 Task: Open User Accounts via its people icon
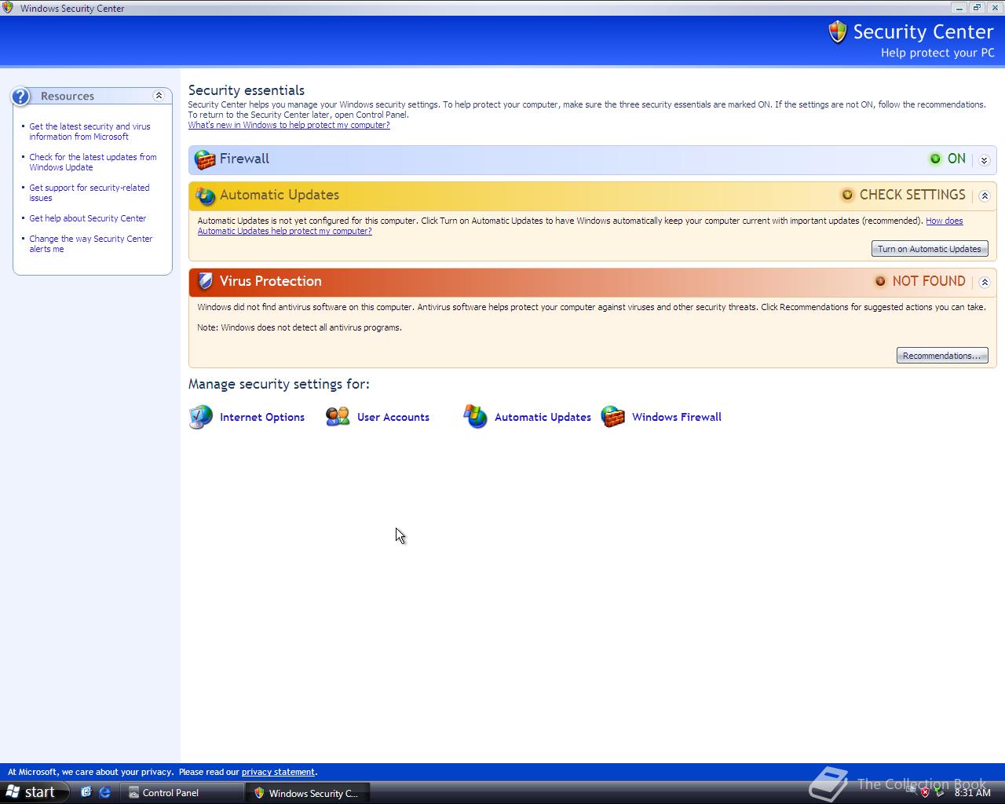[x=338, y=417]
